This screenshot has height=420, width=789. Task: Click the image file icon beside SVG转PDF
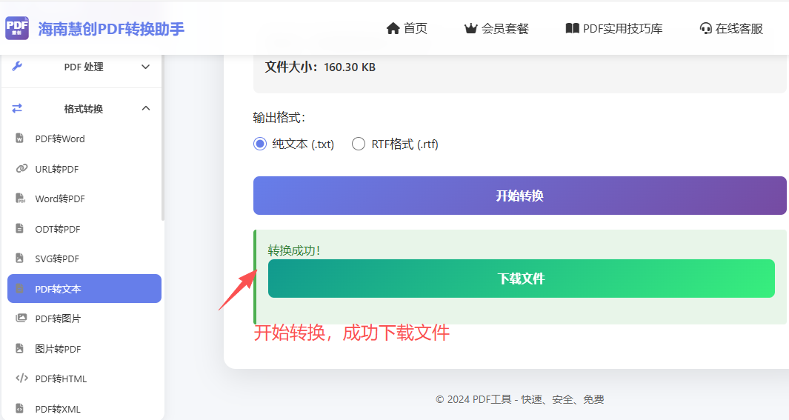pyautogui.click(x=19, y=258)
